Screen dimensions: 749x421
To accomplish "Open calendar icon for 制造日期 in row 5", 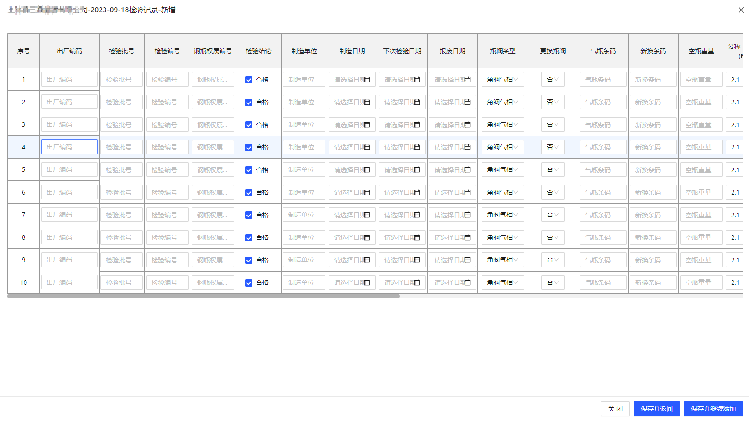I will 367,169.
